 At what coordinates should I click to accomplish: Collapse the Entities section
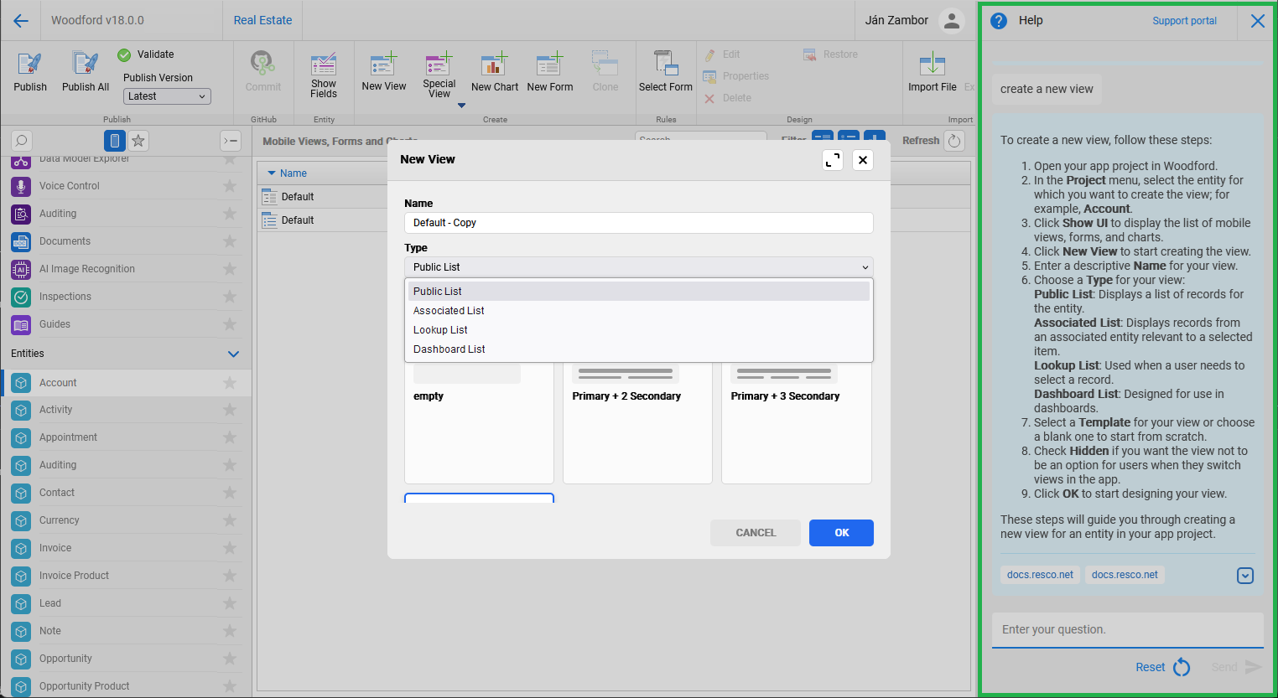click(x=233, y=354)
